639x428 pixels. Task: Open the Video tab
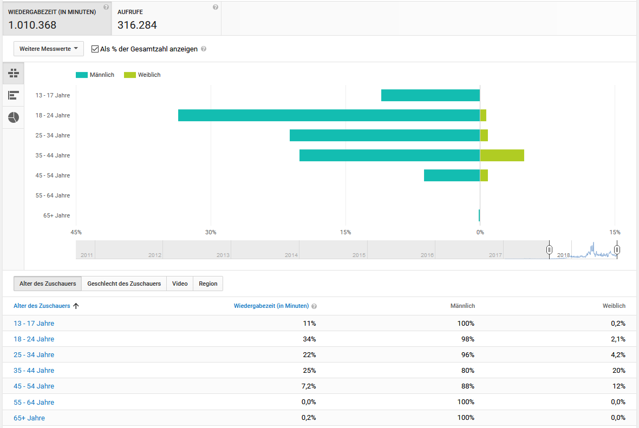coord(180,284)
